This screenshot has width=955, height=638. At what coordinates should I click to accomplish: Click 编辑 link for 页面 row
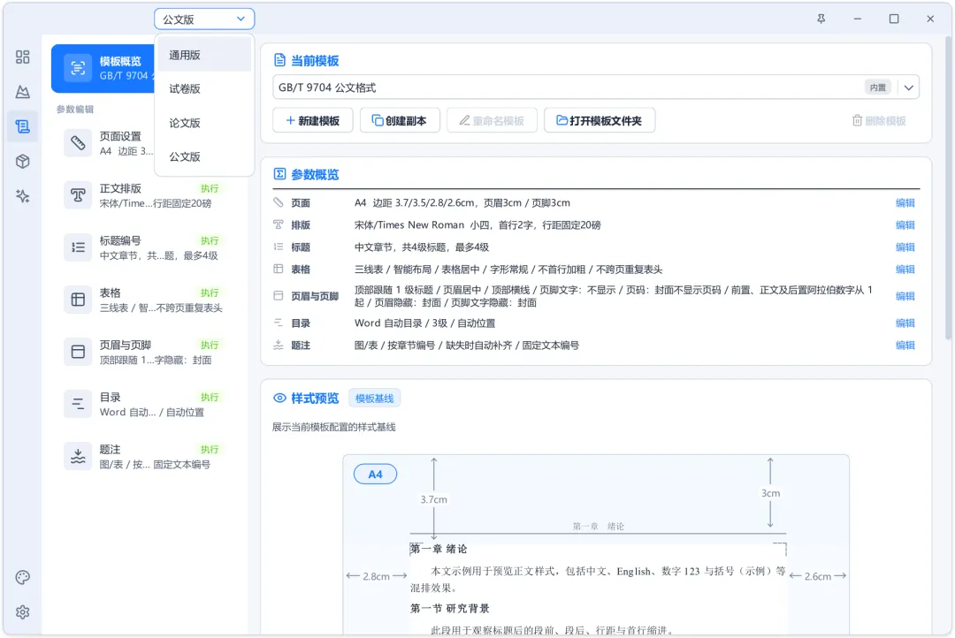905,202
